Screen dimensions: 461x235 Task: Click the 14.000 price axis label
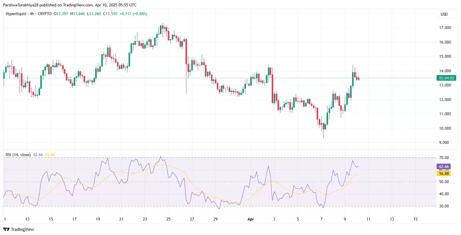tap(445, 71)
